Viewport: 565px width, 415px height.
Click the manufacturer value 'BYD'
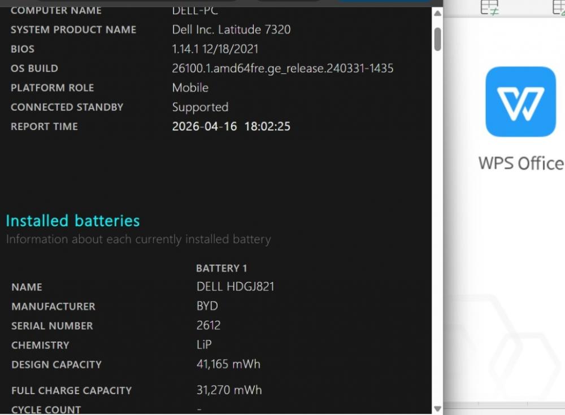(207, 306)
